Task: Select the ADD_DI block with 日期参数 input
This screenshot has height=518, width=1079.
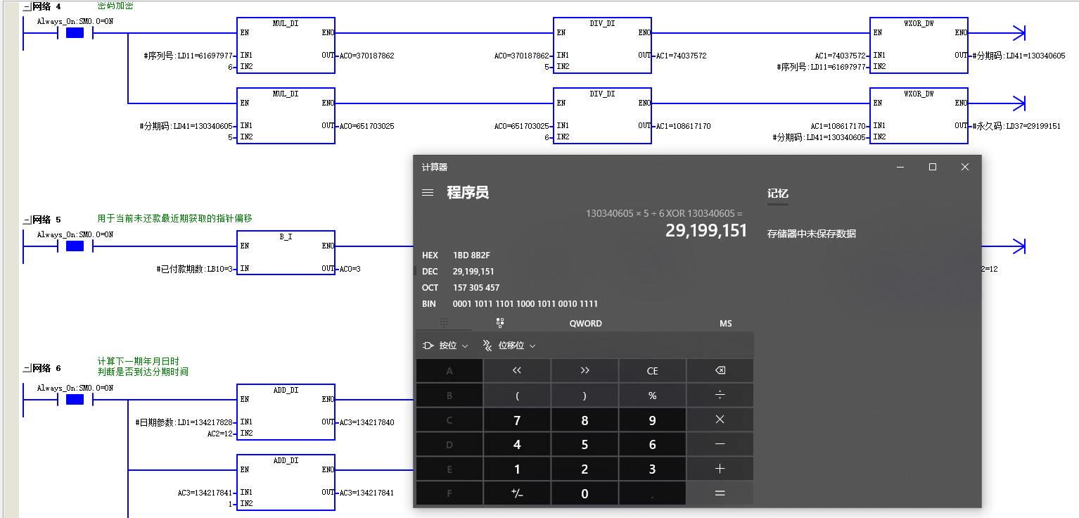Action: 286,412
